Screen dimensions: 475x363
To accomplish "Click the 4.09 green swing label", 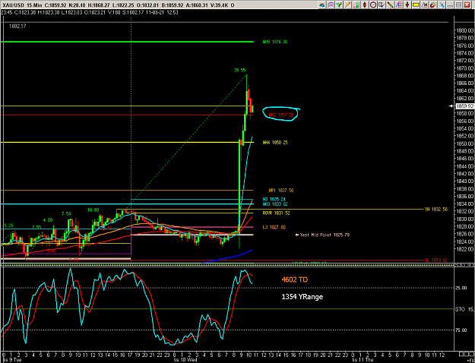I will (48, 220).
